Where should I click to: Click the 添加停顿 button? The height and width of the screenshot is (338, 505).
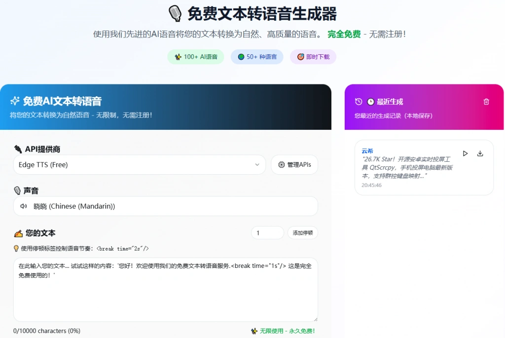click(x=302, y=232)
